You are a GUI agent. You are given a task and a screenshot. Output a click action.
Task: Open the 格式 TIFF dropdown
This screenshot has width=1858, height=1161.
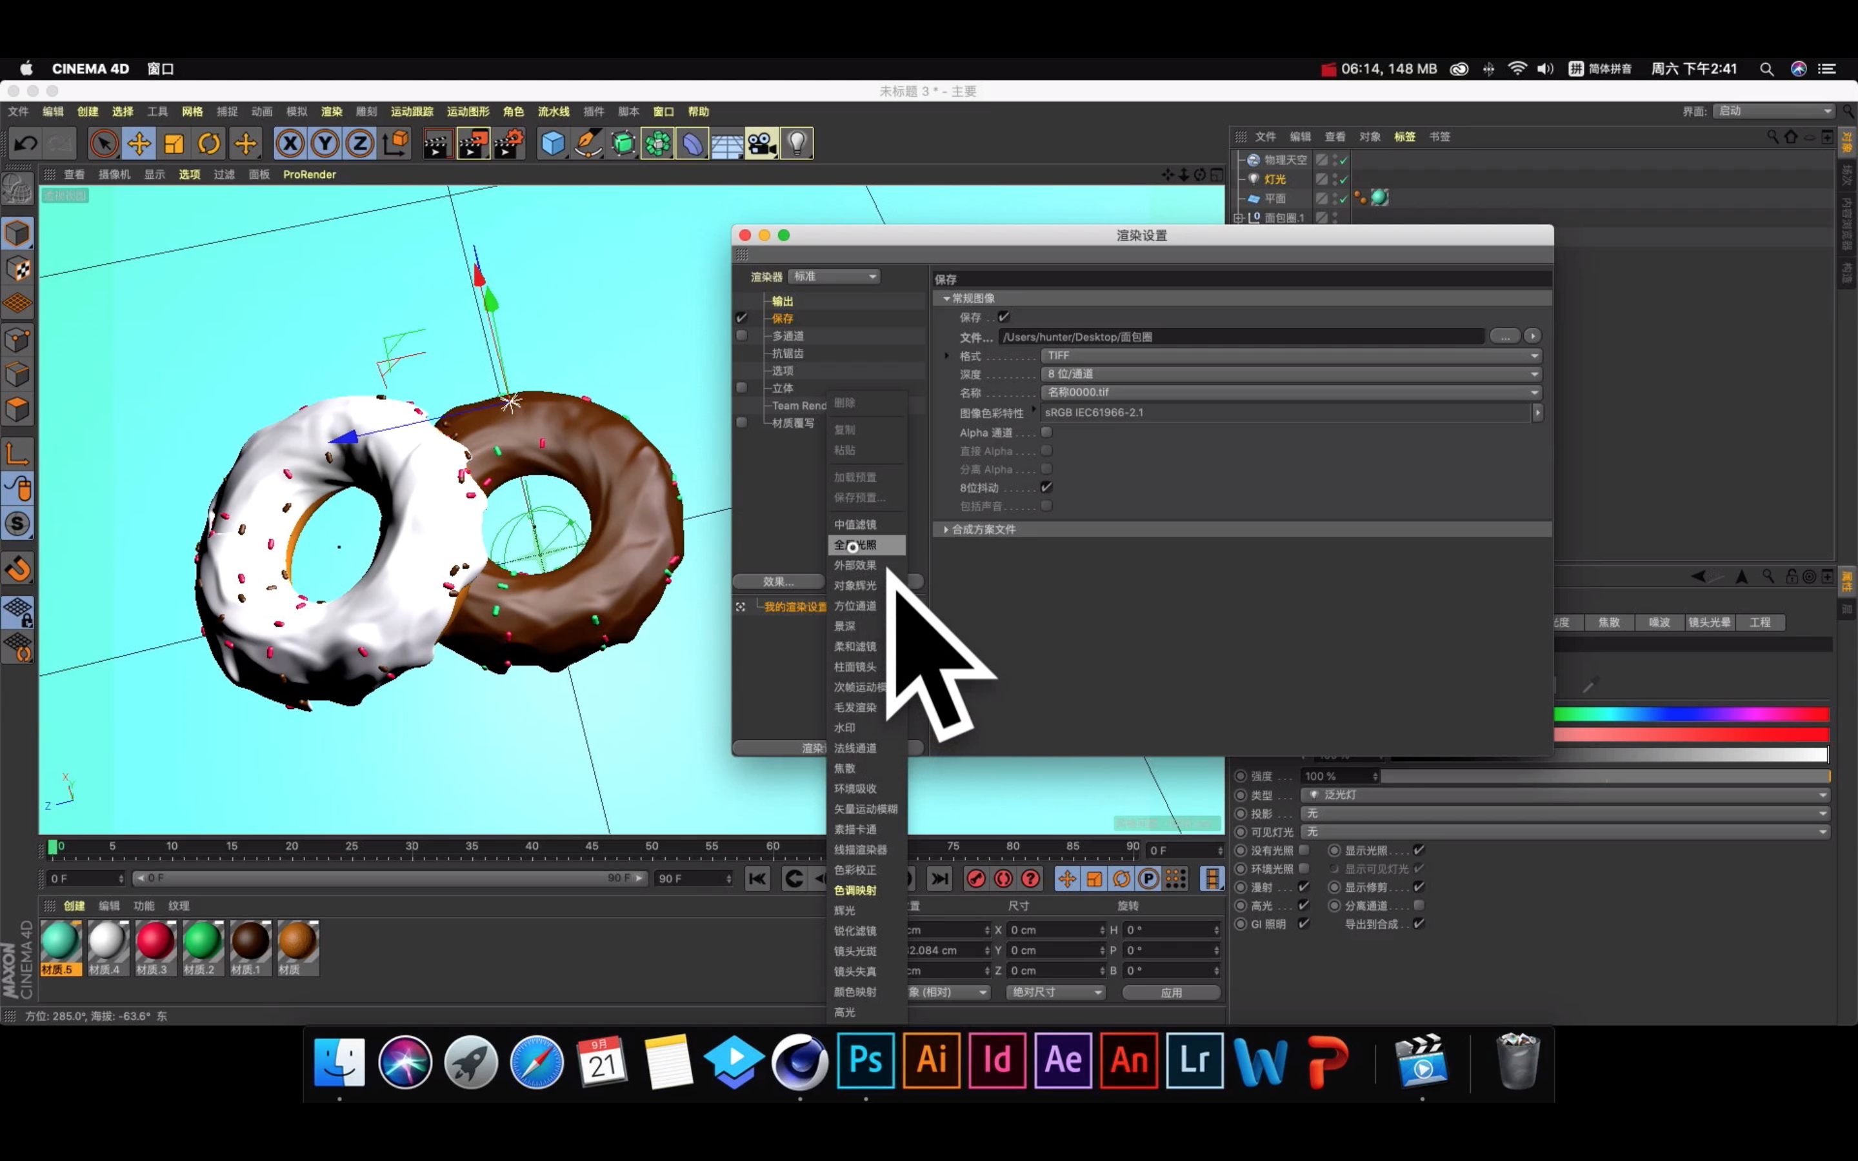click(x=1290, y=355)
